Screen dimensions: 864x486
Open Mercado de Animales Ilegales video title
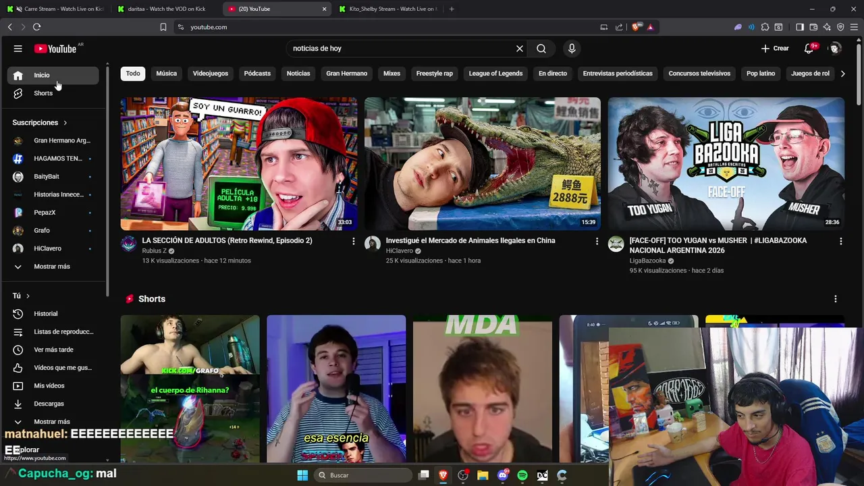[x=470, y=241]
